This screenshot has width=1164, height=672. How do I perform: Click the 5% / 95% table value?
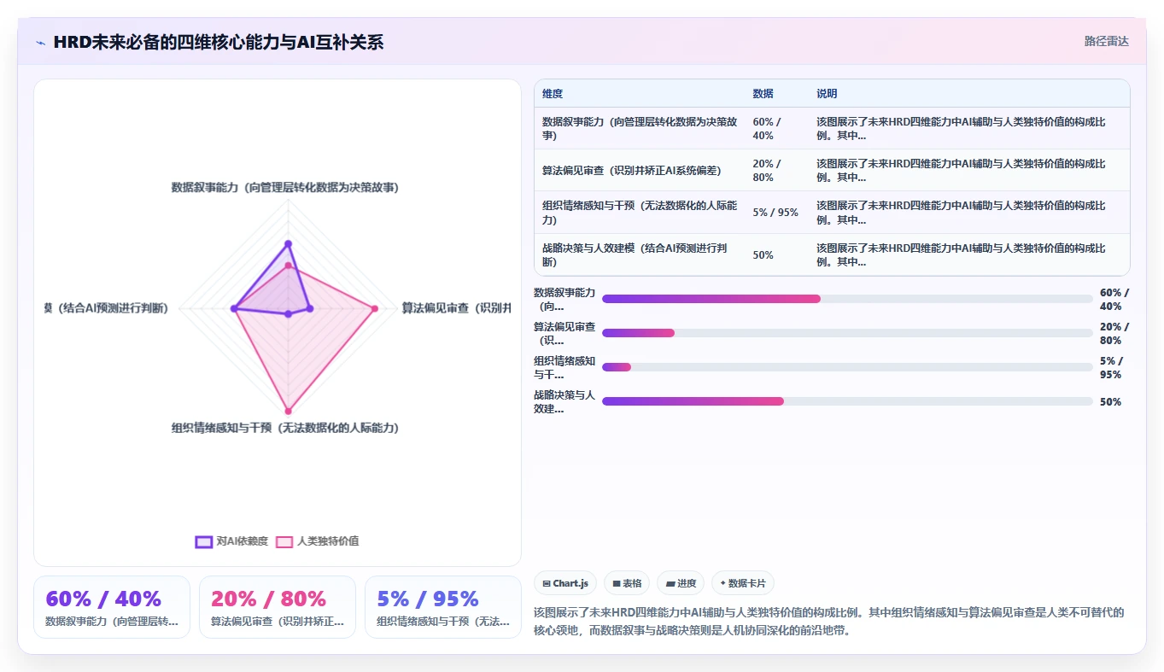[x=775, y=213]
